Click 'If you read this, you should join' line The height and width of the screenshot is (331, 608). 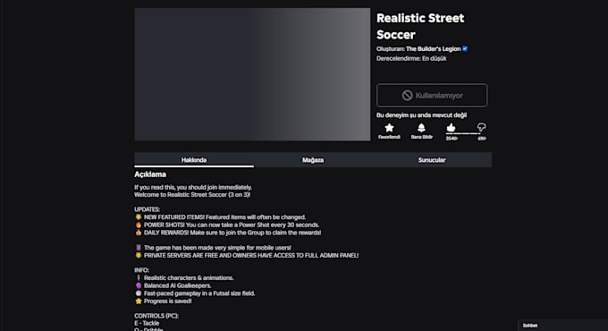(193, 188)
